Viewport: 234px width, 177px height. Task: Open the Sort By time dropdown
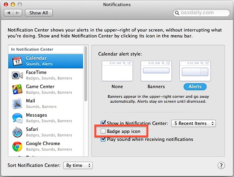78,165
